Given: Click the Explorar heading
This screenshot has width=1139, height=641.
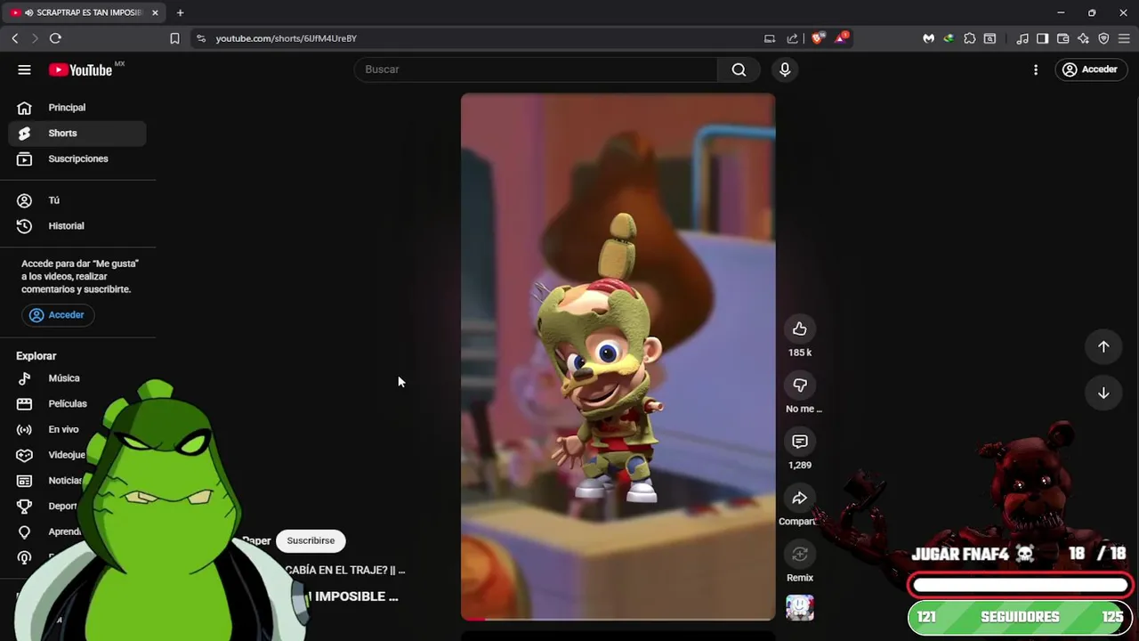Looking at the screenshot, I should pos(36,356).
